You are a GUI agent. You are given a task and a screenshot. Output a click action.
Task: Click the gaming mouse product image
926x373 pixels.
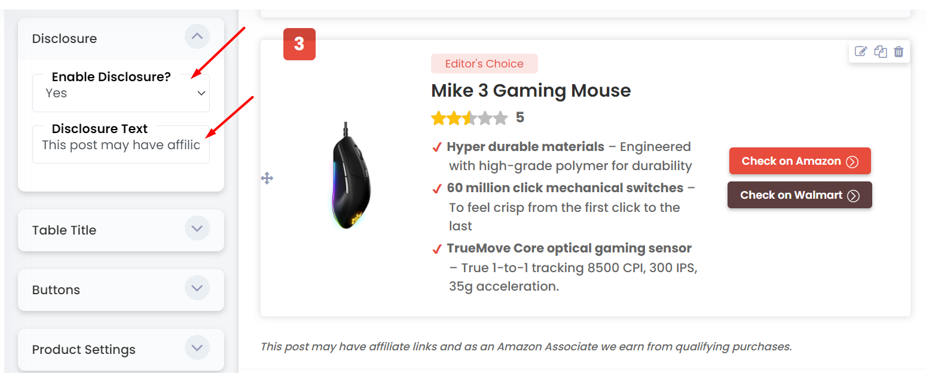(x=350, y=175)
